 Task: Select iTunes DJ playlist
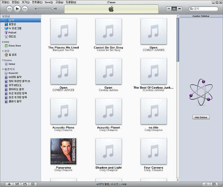pyautogui.click(x=20, y=73)
